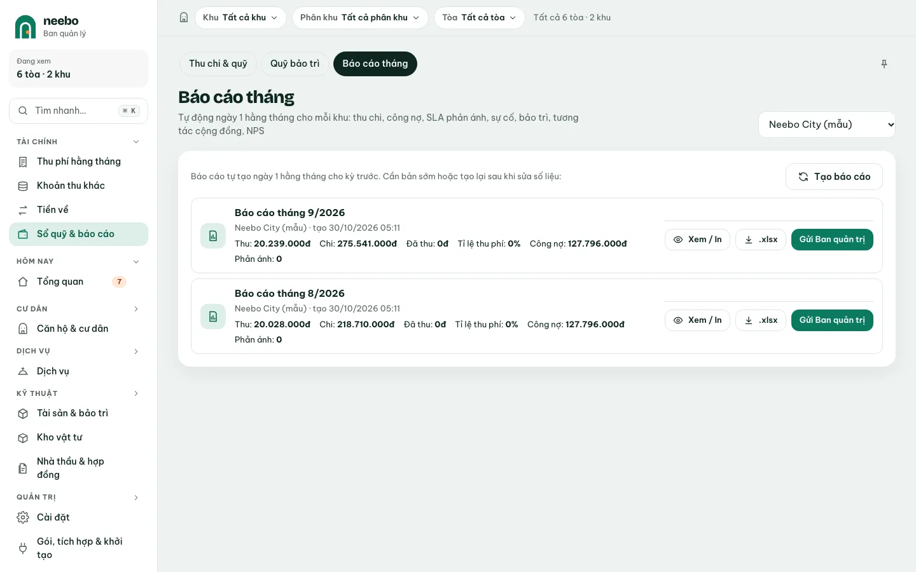The height and width of the screenshot is (572, 916).
Task: Click the Khoản thu khác database icon
Action: (23, 186)
